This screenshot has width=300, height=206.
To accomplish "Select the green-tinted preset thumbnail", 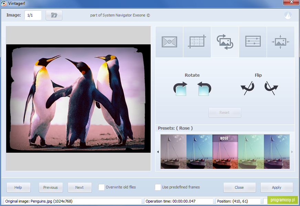I will click(251, 151).
